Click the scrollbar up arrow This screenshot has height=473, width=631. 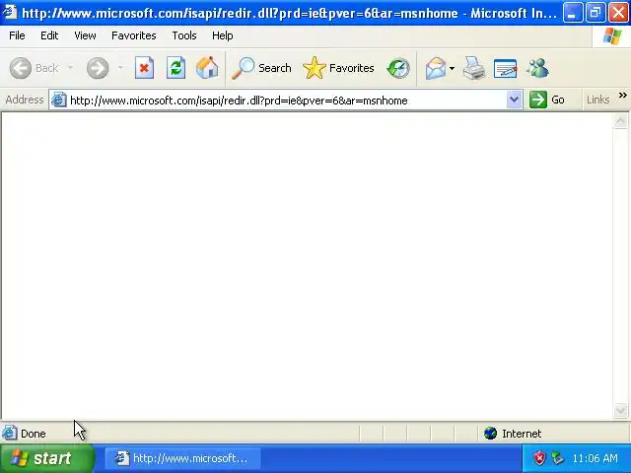620,121
